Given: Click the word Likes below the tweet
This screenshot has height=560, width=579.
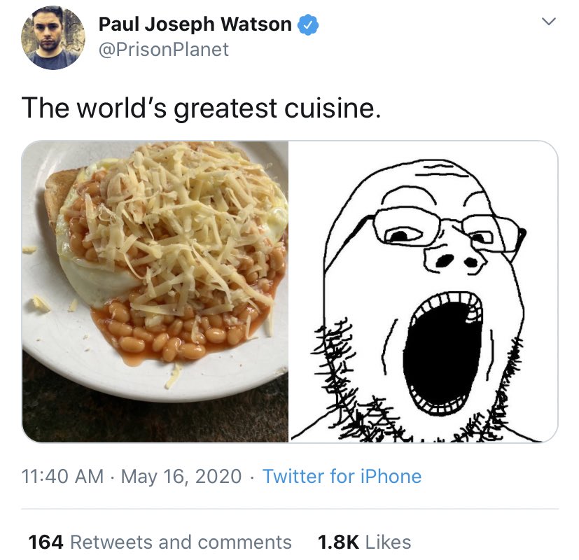Looking at the screenshot, I should click(x=388, y=542).
